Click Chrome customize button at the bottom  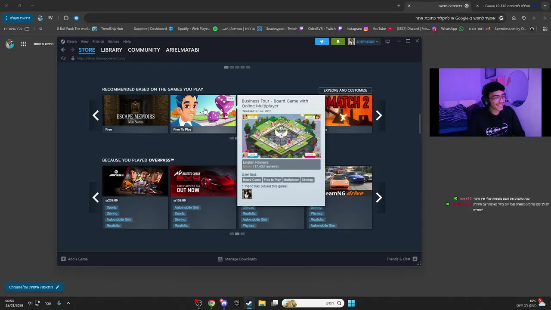pos(34,287)
